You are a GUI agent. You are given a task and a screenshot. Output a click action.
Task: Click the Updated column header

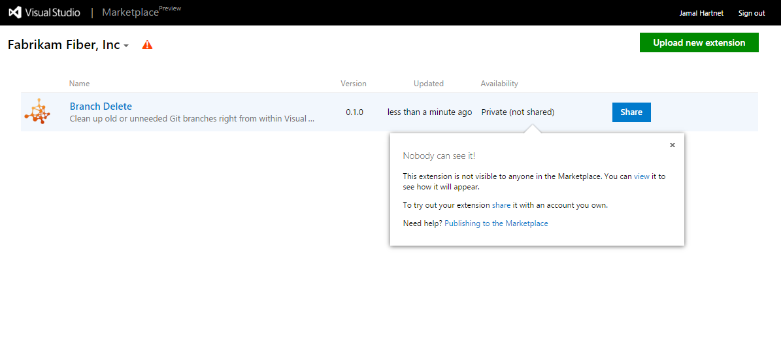[428, 84]
